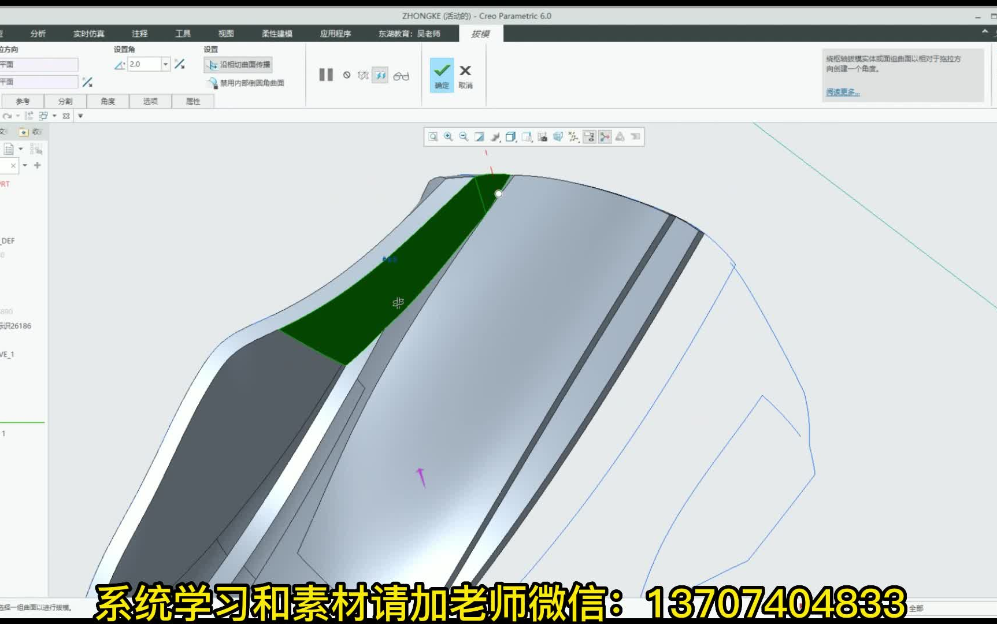
Task: Select the Zoom Out tool in graphics toolbar
Action: coord(463,136)
